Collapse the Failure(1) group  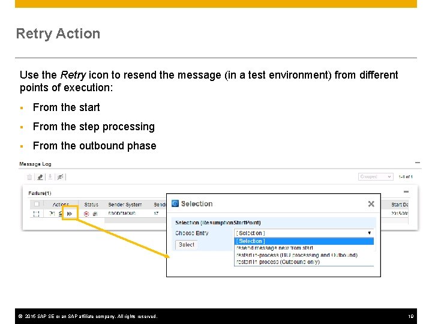tap(406, 192)
